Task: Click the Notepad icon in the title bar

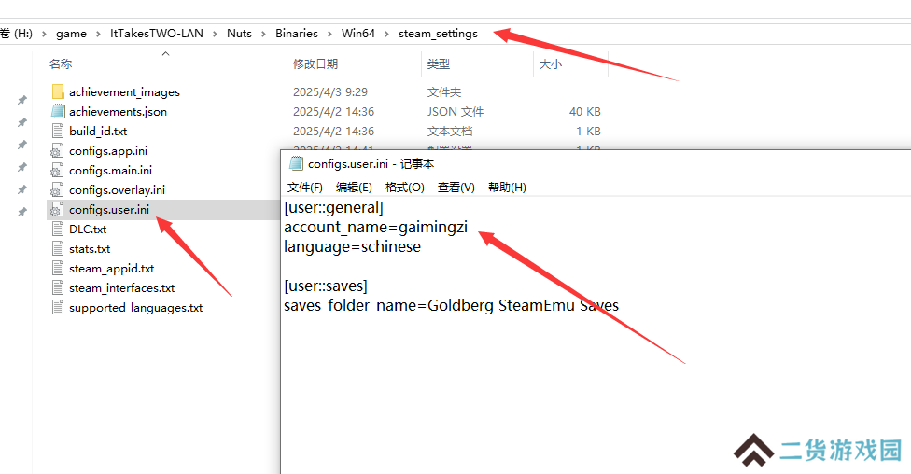Action: point(296,164)
